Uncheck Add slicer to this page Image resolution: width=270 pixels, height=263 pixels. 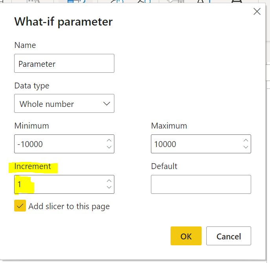click(20, 206)
